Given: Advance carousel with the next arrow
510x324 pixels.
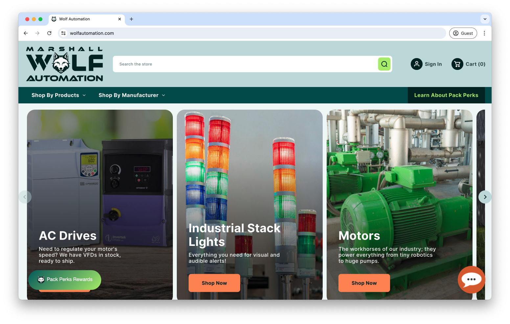Looking at the screenshot, I should pos(485,197).
